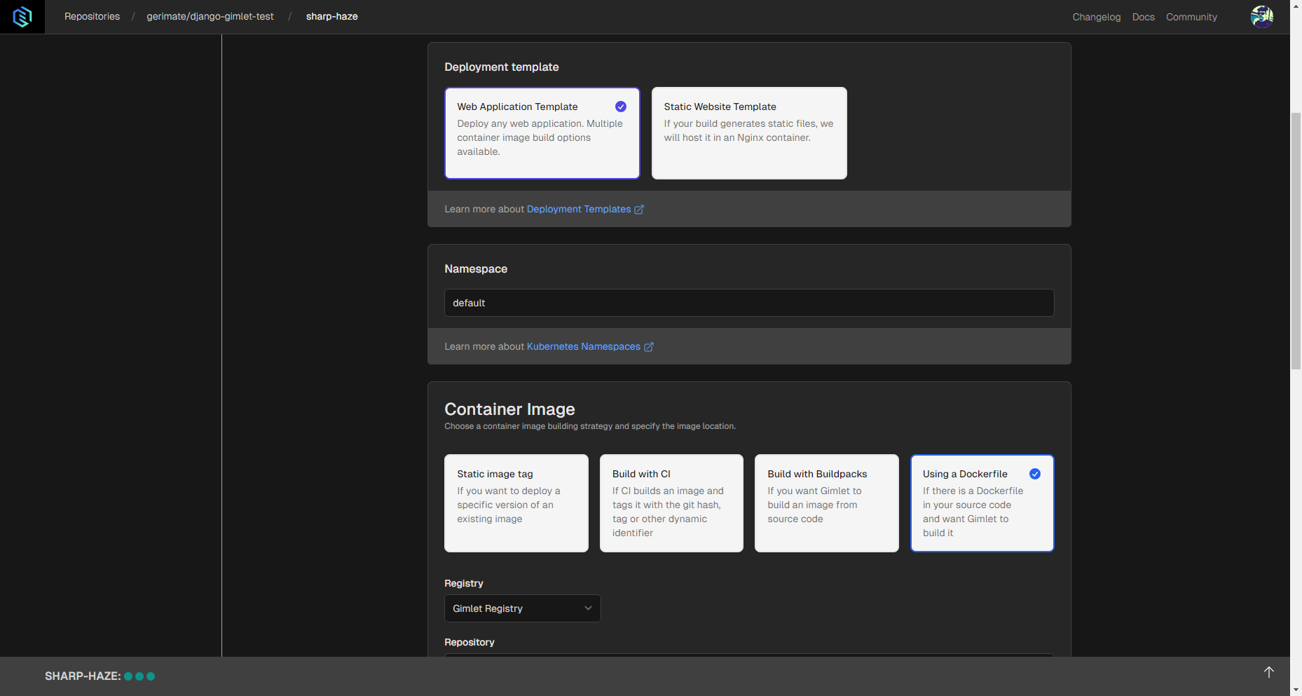Click the Deployment template heading
The height and width of the screenshot is (696, 1302).
point(502,67)
